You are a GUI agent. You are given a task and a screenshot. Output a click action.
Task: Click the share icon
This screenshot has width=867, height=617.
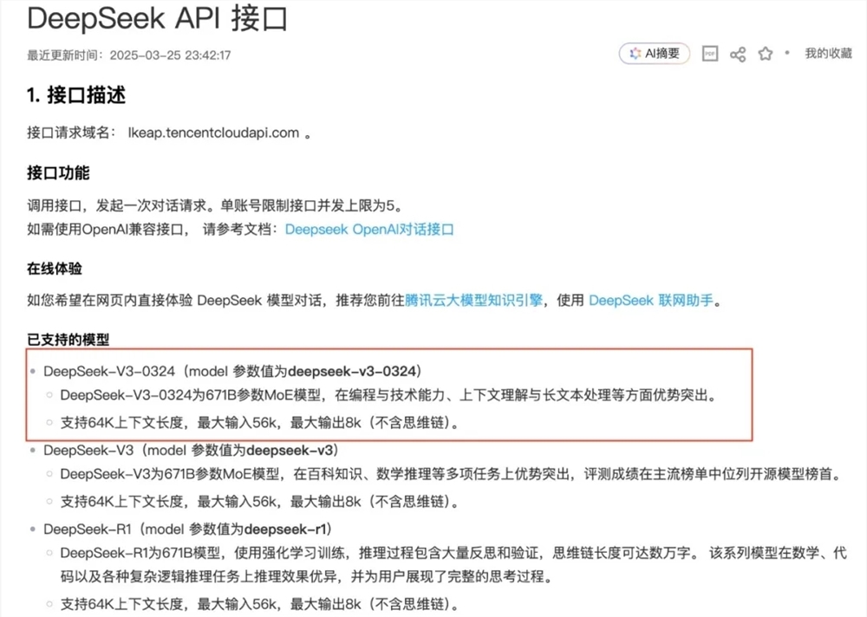coord(738,55)
